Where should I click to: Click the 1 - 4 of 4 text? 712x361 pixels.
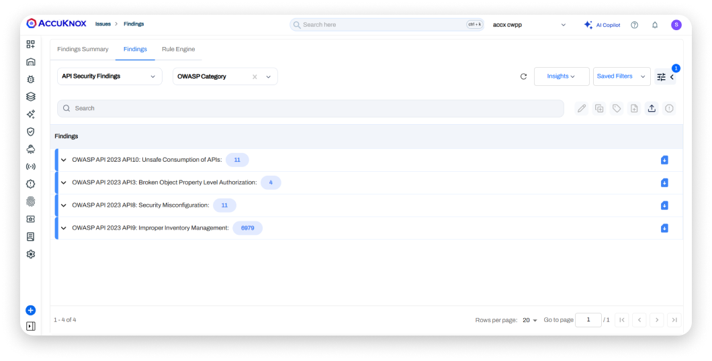[65, 319]
